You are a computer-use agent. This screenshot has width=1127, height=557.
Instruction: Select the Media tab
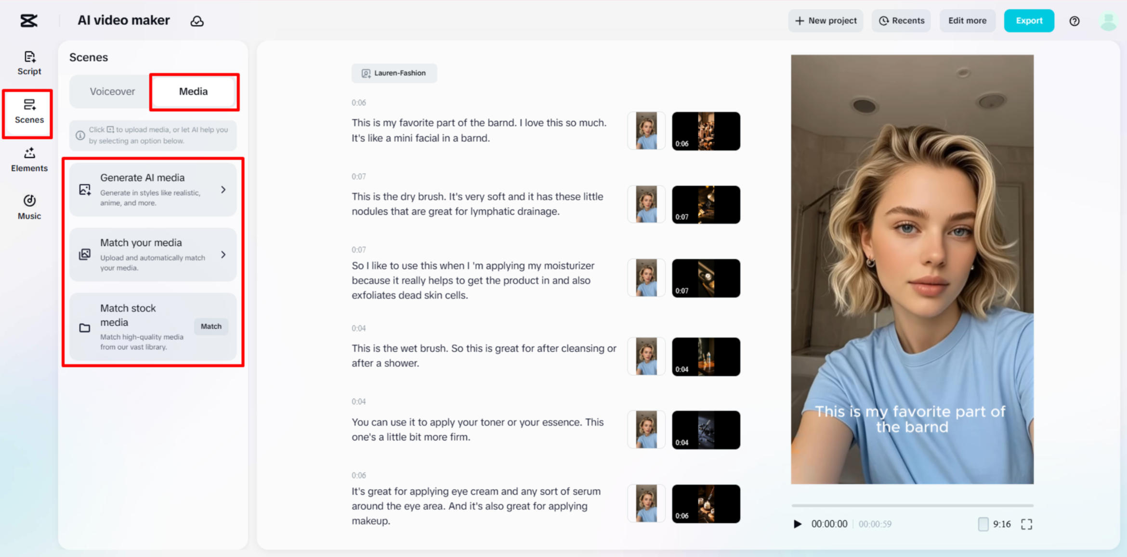point(193,91)
